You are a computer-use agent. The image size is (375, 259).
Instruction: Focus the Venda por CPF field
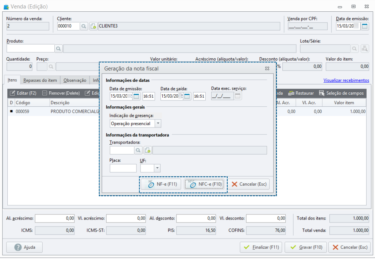click(308, 26)
